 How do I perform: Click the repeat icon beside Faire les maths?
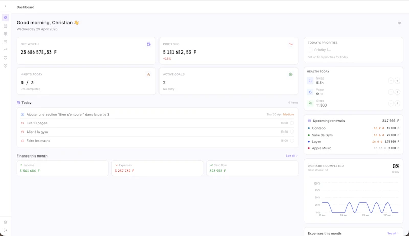pyautogui.click(x=22, y=141)
